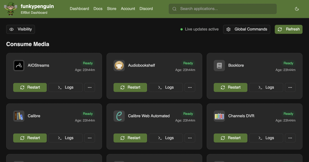The image size is (309, 162).
Task: Open the funkypenguin title link
Action: [x=37, y=6]
